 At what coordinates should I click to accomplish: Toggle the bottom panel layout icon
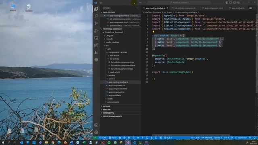tap(231, 3)
